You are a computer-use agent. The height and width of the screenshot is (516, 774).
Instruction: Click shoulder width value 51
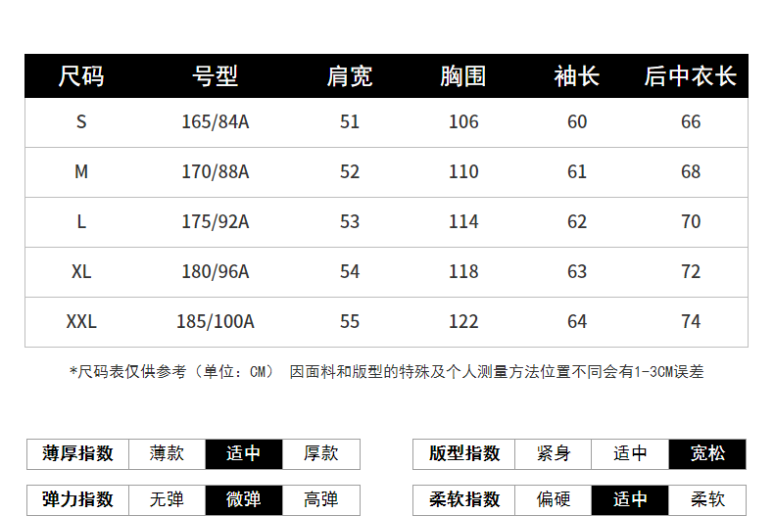point(350,121)
